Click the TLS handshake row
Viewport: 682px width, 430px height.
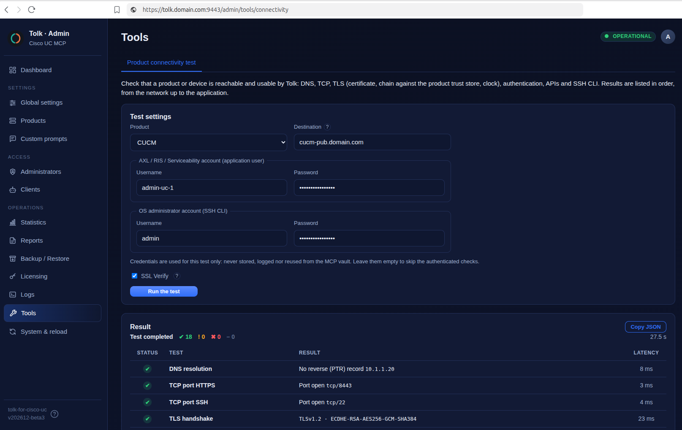pos(398,419)
